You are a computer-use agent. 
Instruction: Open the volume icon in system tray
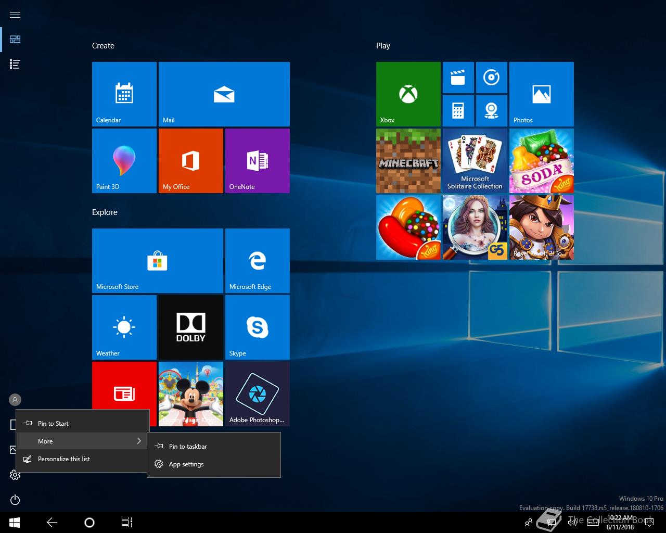click(572, 523)
